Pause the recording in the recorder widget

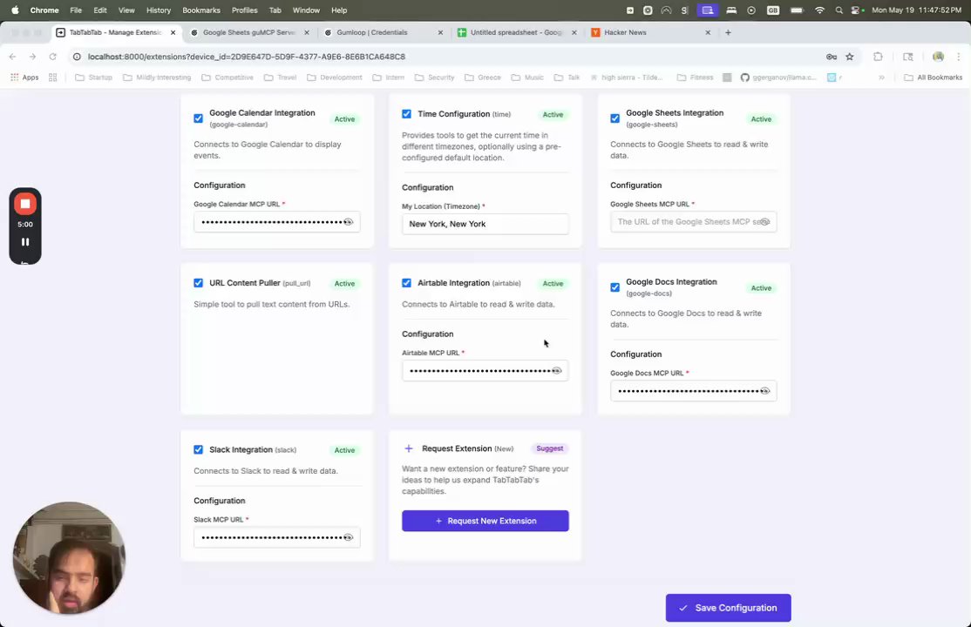tap(25, 242)
